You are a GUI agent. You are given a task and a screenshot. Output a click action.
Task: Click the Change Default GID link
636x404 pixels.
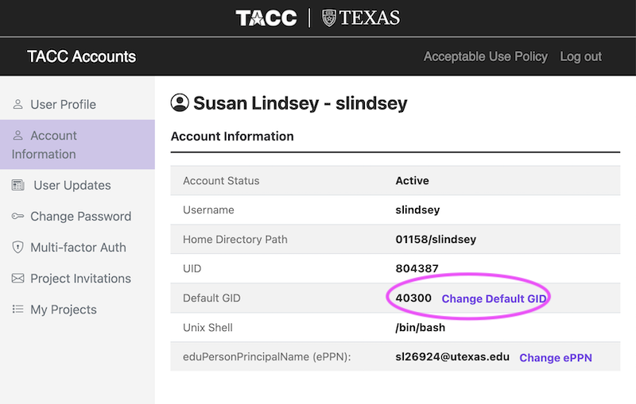point(494,298)
